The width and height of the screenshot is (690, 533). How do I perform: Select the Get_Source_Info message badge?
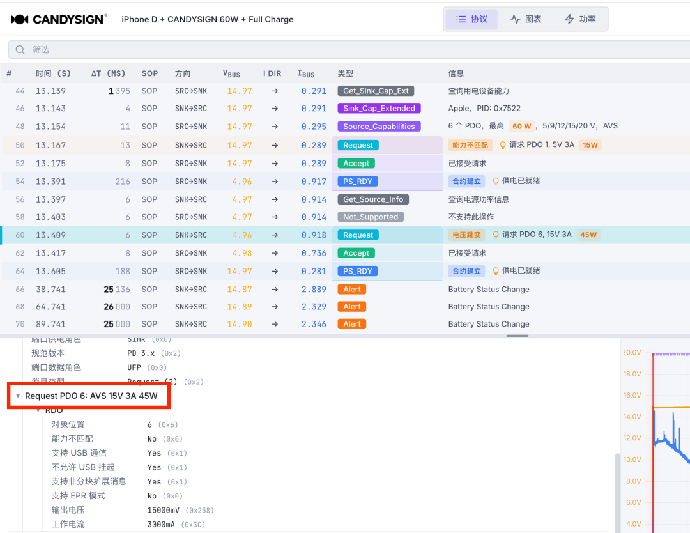point(373,199)
